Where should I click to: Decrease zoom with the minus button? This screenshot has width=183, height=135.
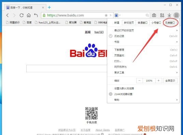[x=139, y=80]
